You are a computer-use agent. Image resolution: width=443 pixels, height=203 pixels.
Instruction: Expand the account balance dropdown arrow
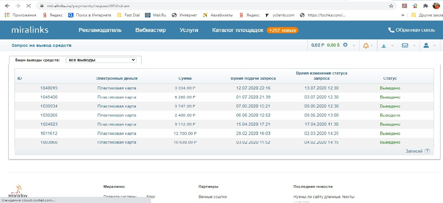click(x=354, y=46)
